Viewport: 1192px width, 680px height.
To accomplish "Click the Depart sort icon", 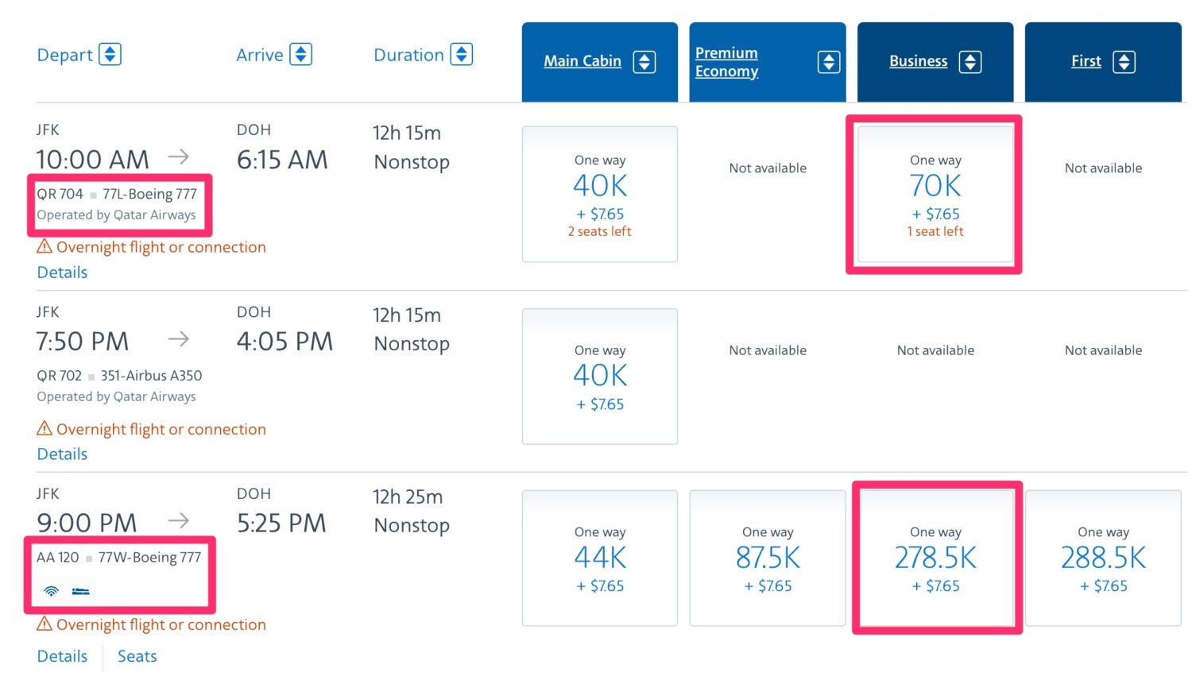I will tap(110, 54).
